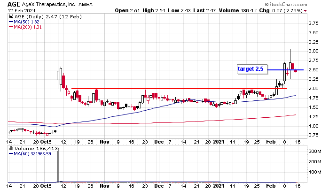Click the red down-arrow change indicator
Screen dimensions: 329x190
pyautogui.click(x=305, y=11)
